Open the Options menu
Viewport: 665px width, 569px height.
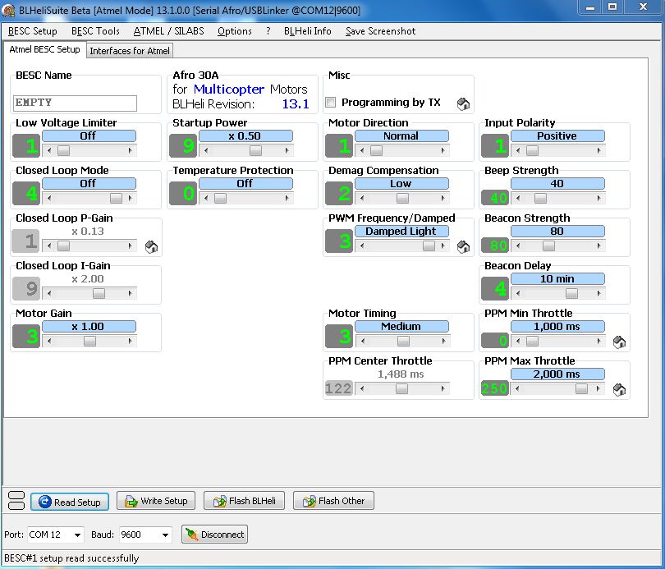click(235, 31)
